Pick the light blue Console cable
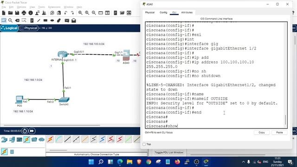This screenshot has height=167, width=297. (59, 139)
